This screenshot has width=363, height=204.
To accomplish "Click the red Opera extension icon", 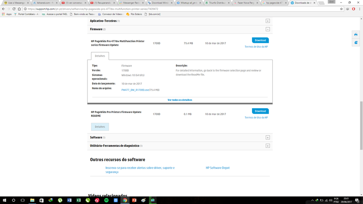I will (x=354, y=9).
